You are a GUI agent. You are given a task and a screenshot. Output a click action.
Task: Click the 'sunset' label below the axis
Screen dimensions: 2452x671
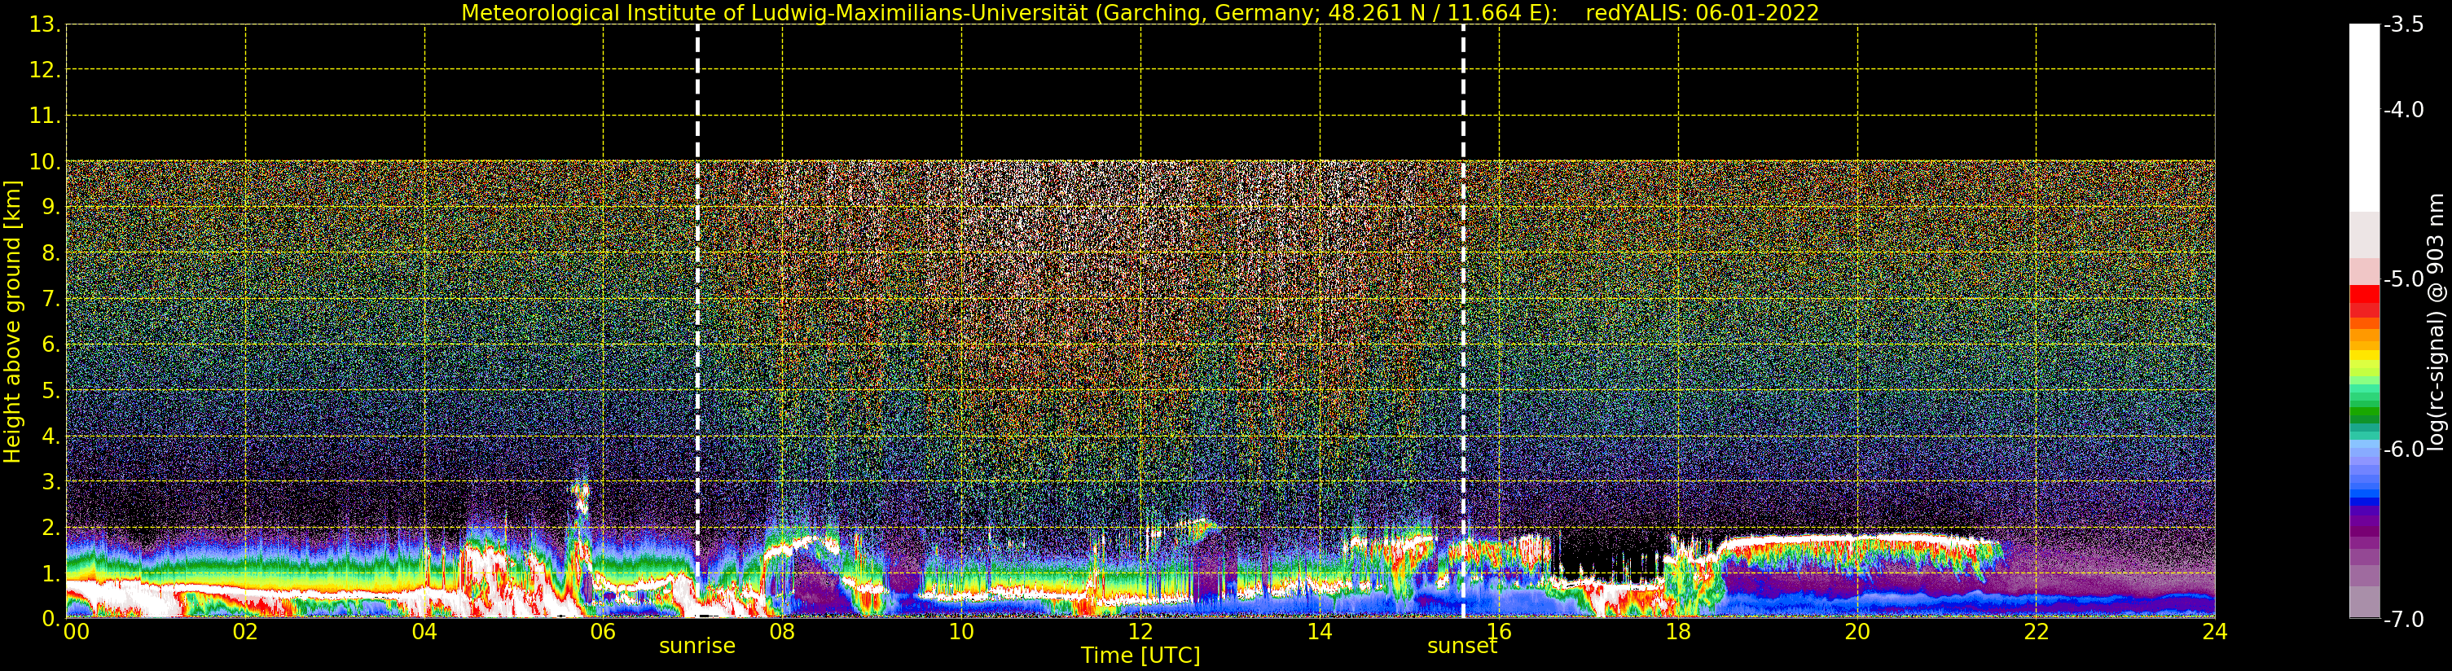1462,647
